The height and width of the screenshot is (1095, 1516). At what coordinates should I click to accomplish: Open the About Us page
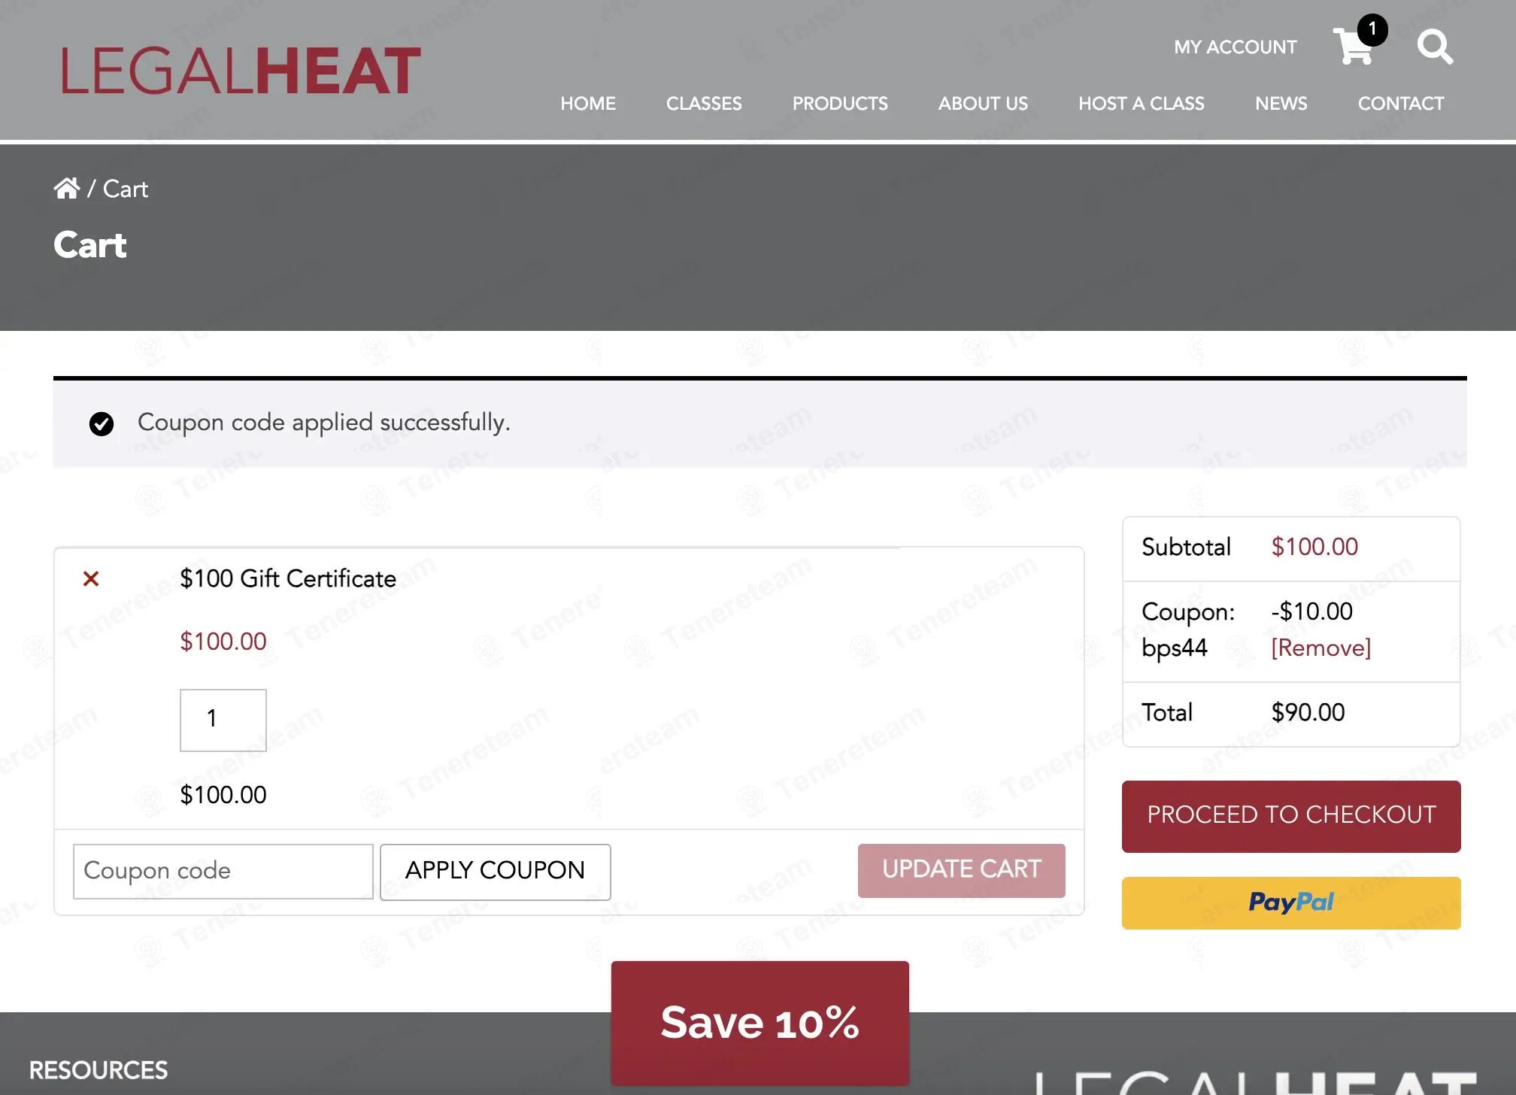[983, 103]
